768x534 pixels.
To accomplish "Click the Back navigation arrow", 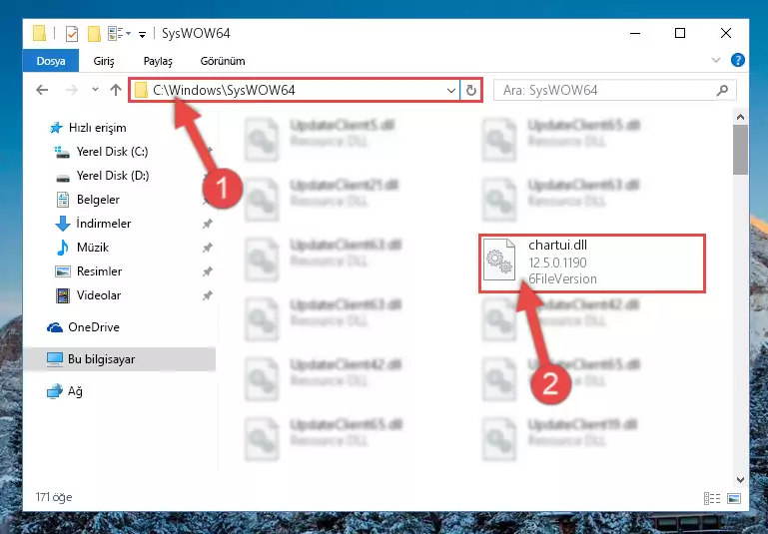I will coord(42,90).
